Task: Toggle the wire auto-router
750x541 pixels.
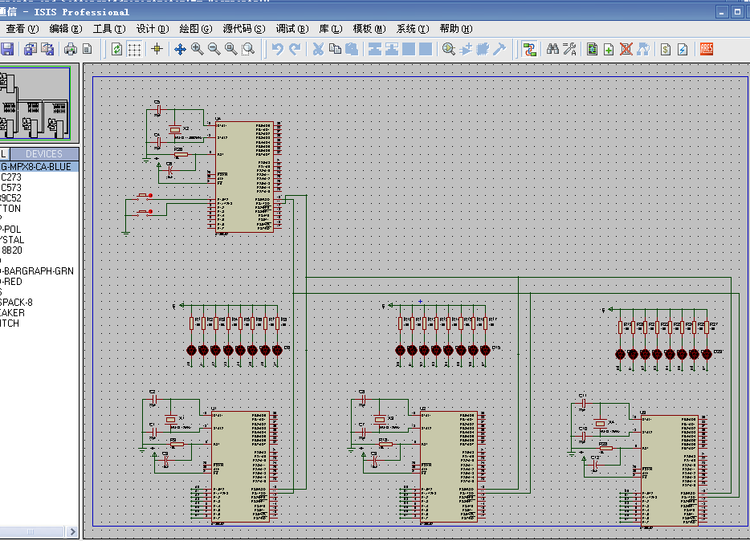Action: tap(529, 49)
